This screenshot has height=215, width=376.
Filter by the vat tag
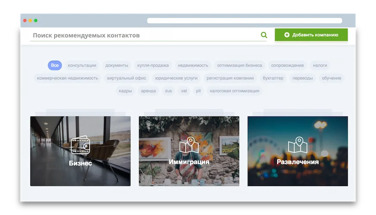(x=184, y=91)
